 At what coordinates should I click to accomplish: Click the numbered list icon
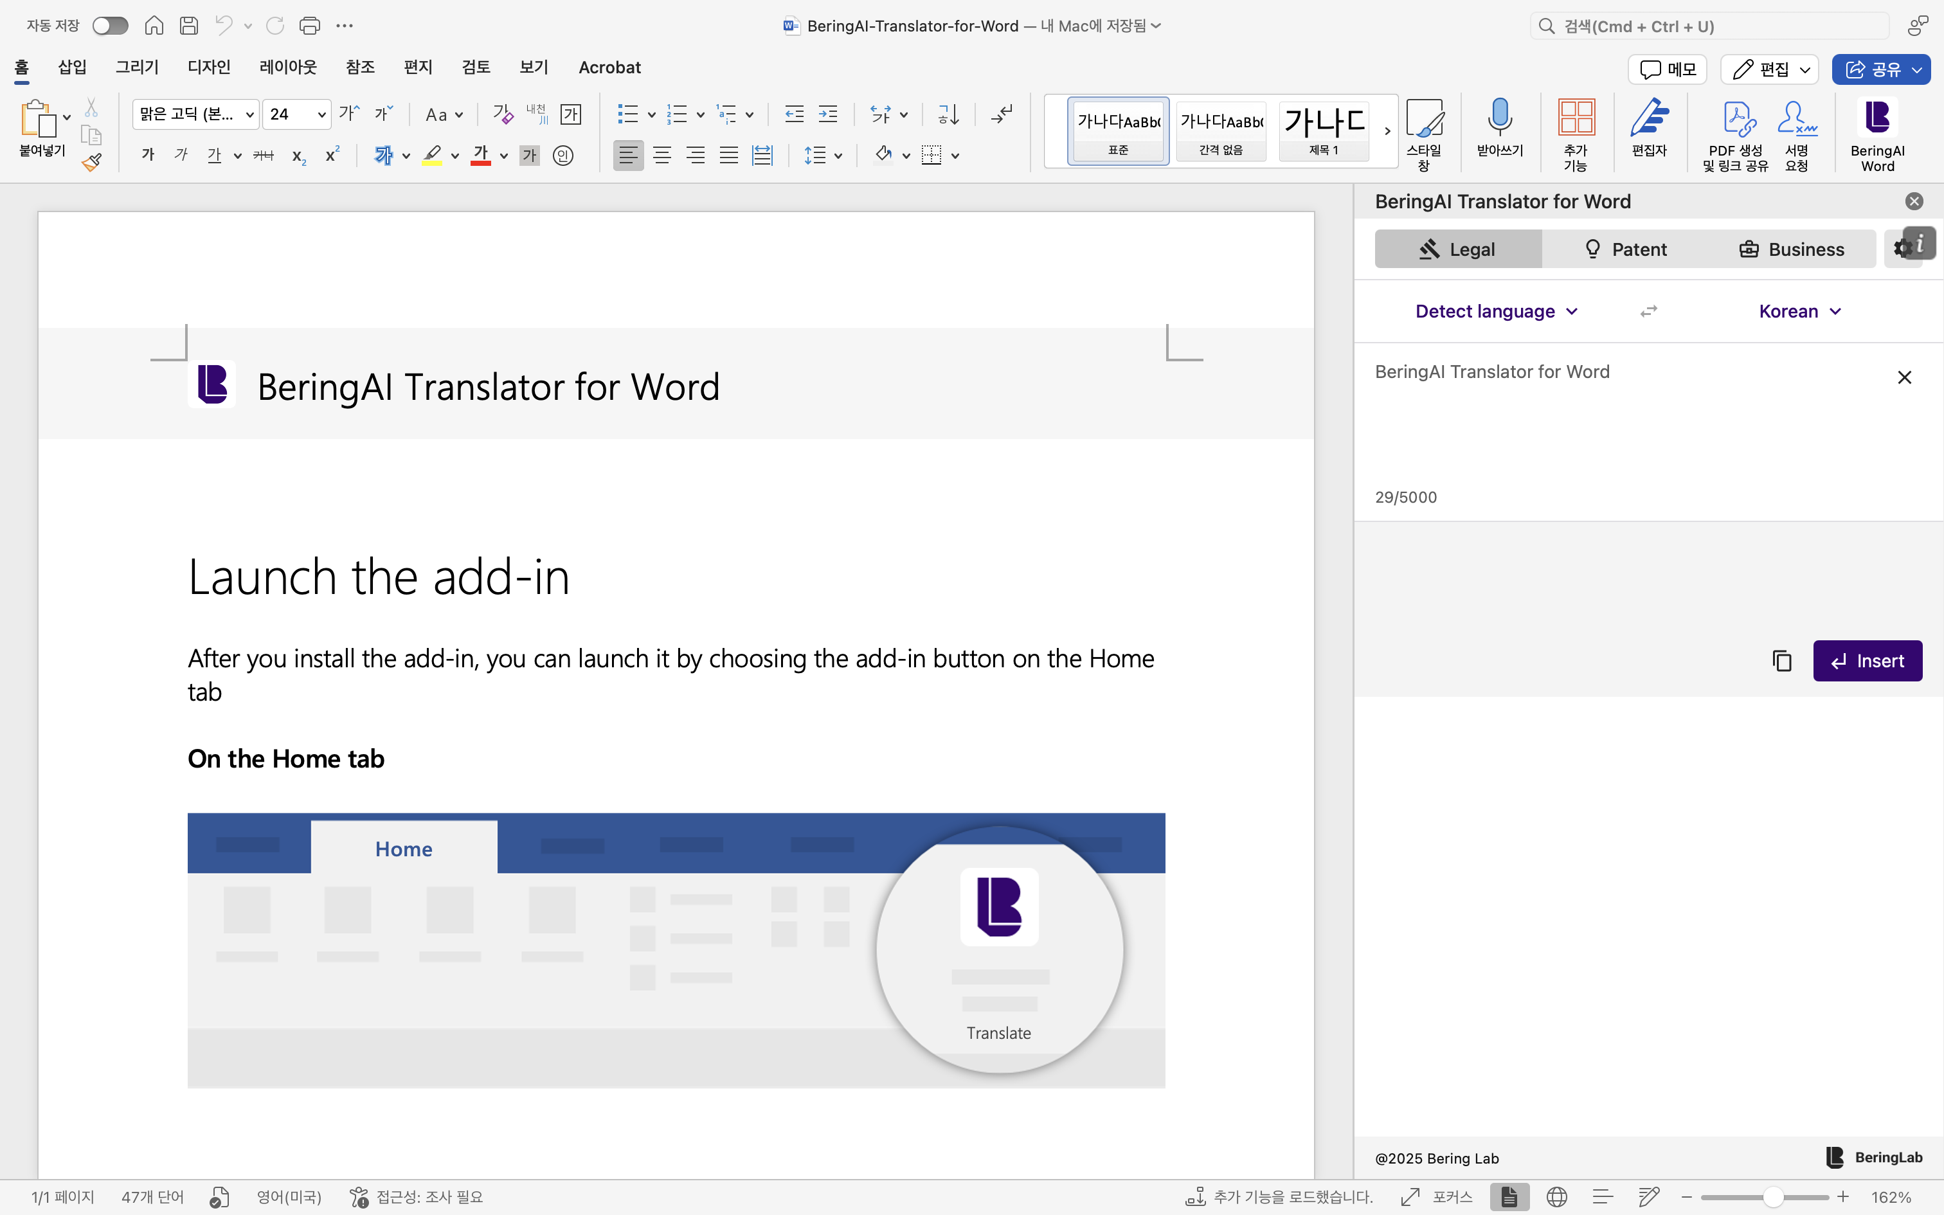tap(677, 114)
